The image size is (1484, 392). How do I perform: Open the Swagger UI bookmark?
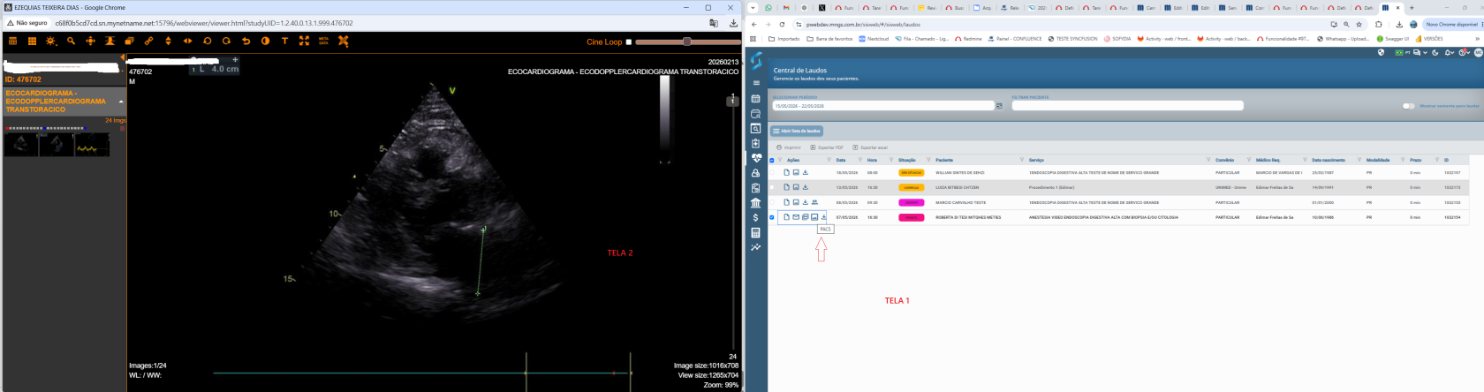pyautogui.click(x=1392, y=39)
